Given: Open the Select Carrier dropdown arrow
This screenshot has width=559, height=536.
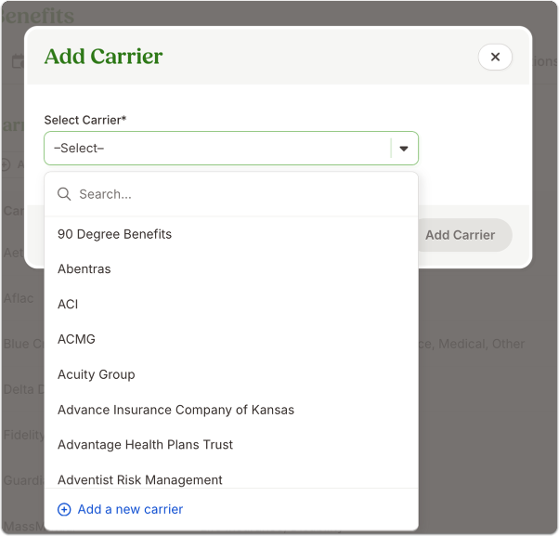Looking at the screenshot, I should (x=404, y=149).
